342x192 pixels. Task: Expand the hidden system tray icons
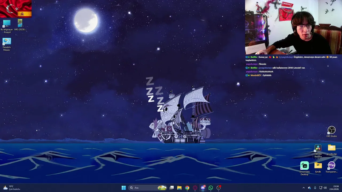click(304, 188)
